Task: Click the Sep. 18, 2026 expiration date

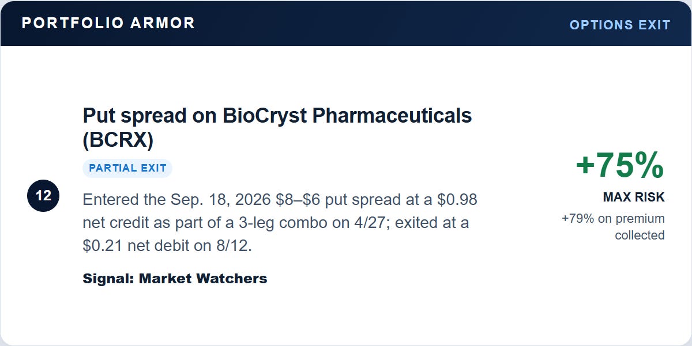Action: (x=221, y=200)
